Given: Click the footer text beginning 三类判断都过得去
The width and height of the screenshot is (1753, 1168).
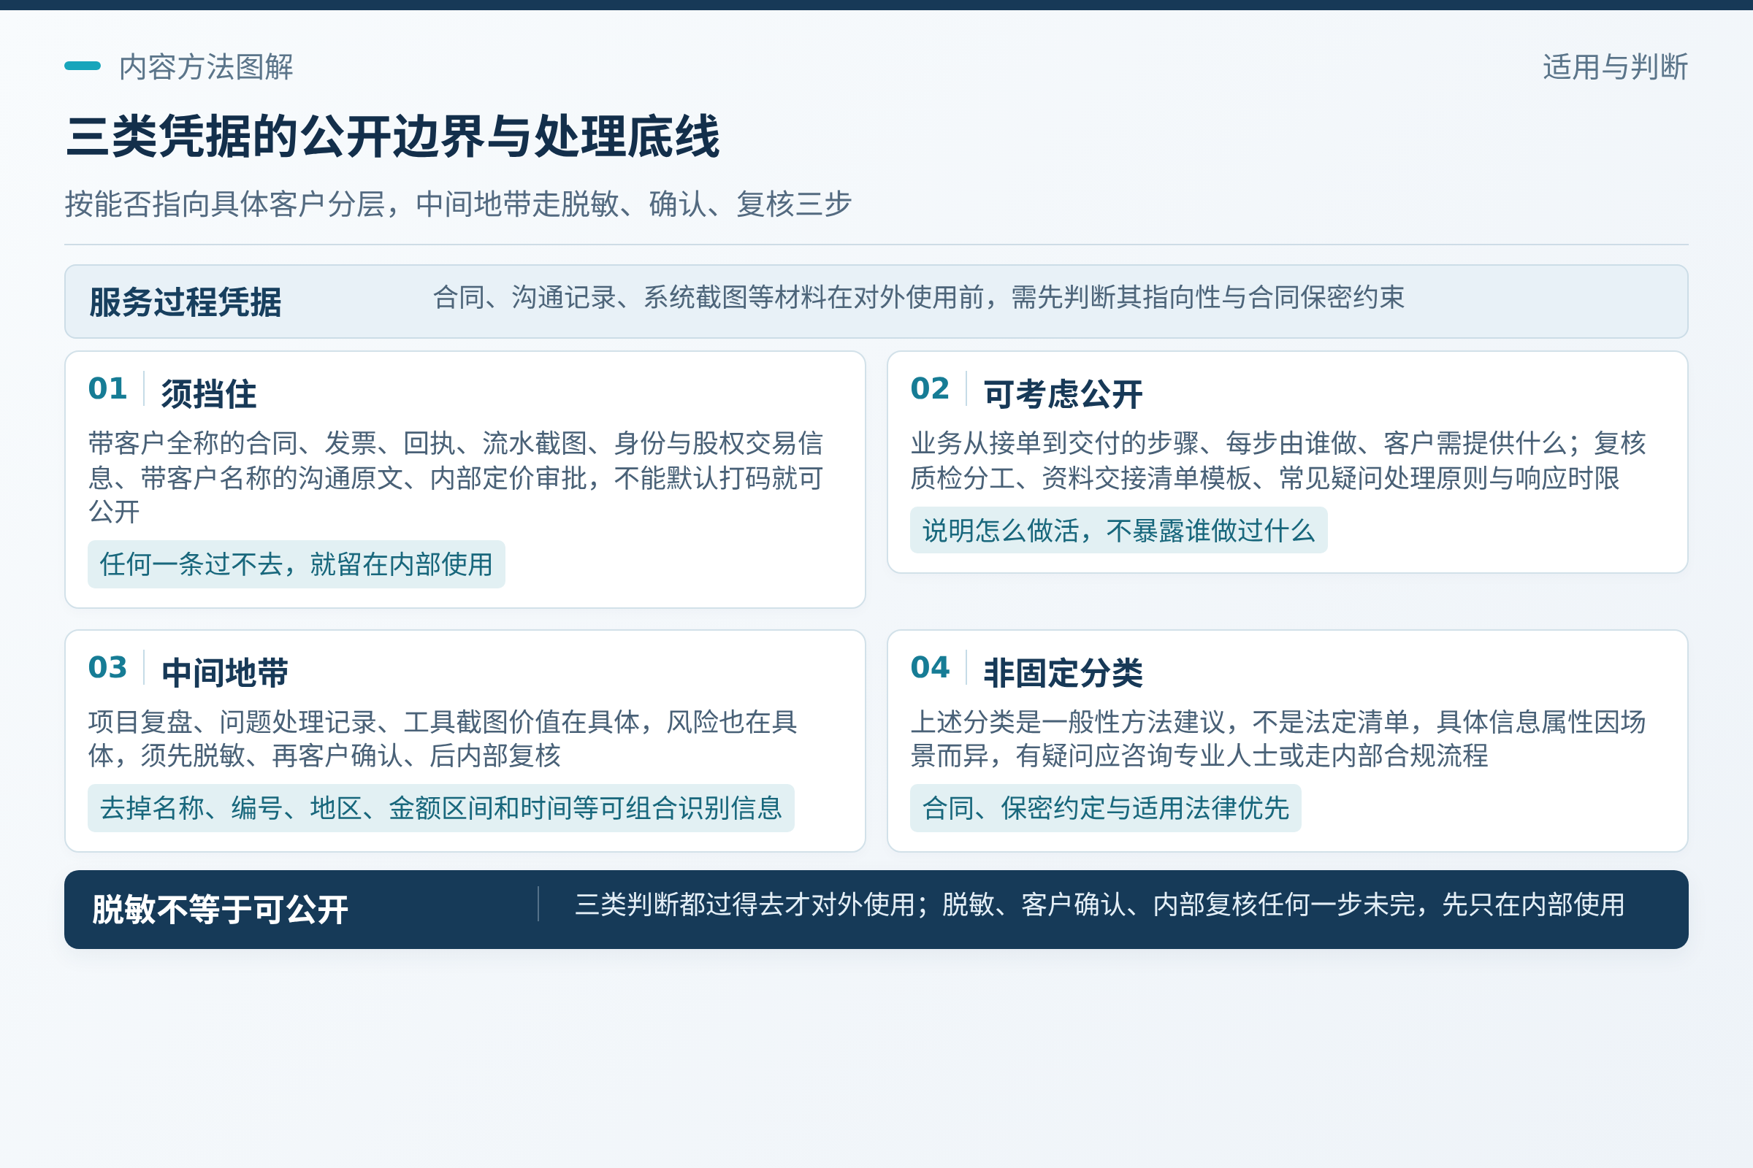Looking at the screenshot, I should [x=1100, y=905].
